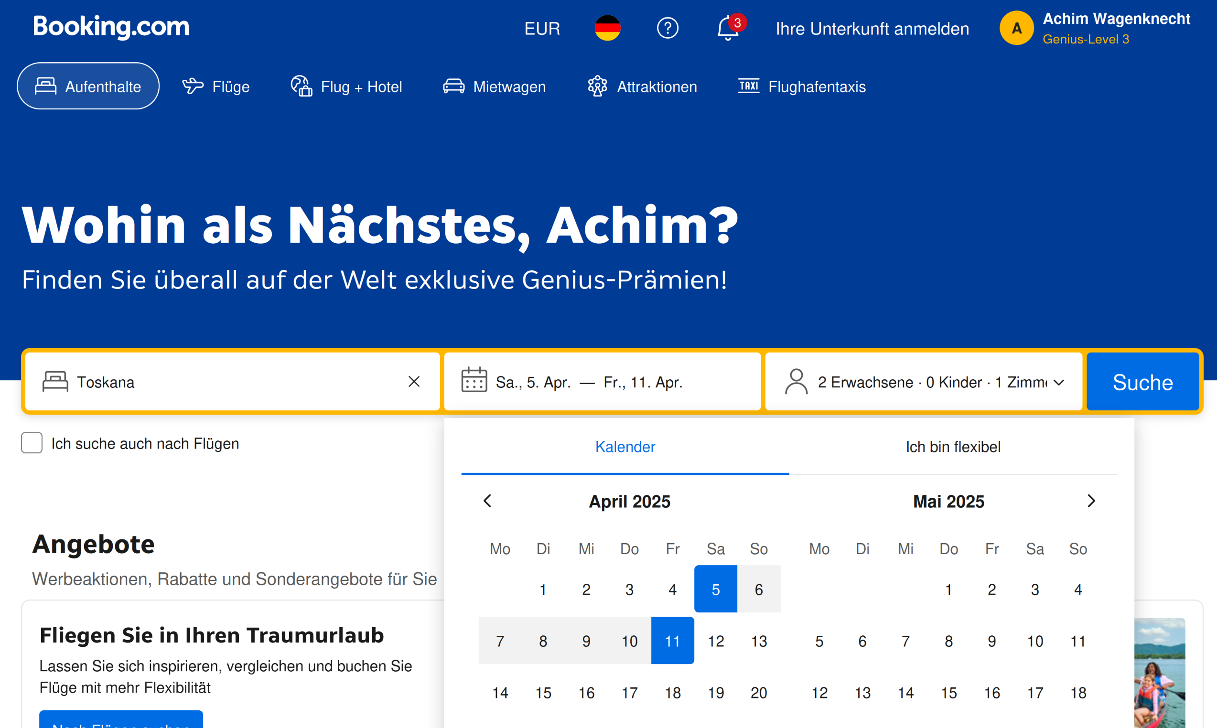Image resolution: width=1217 pixels, height=728 pixels.
Task: Click selected end date April 11
Action: tap(672, 640)
